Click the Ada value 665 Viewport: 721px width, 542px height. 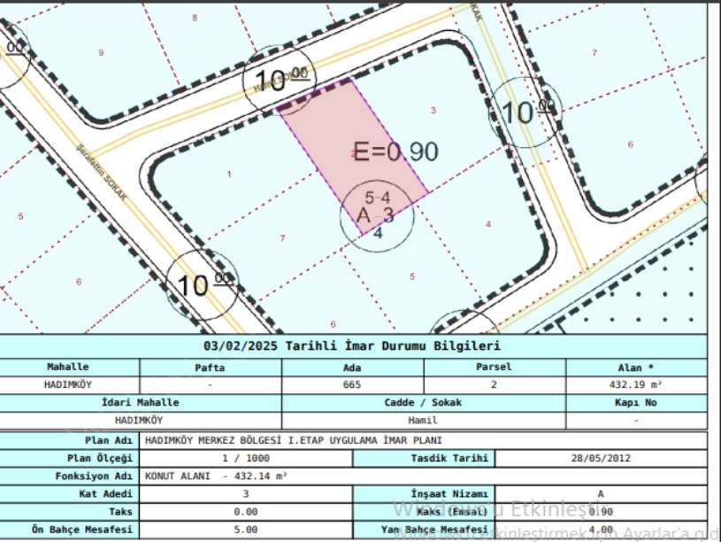coord(352,385)
